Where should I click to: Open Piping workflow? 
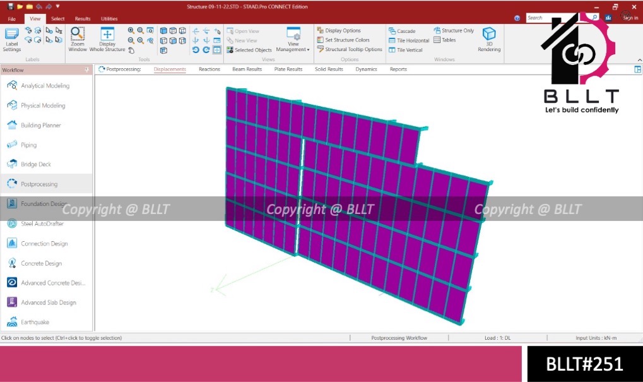click(x=46, y=145)
